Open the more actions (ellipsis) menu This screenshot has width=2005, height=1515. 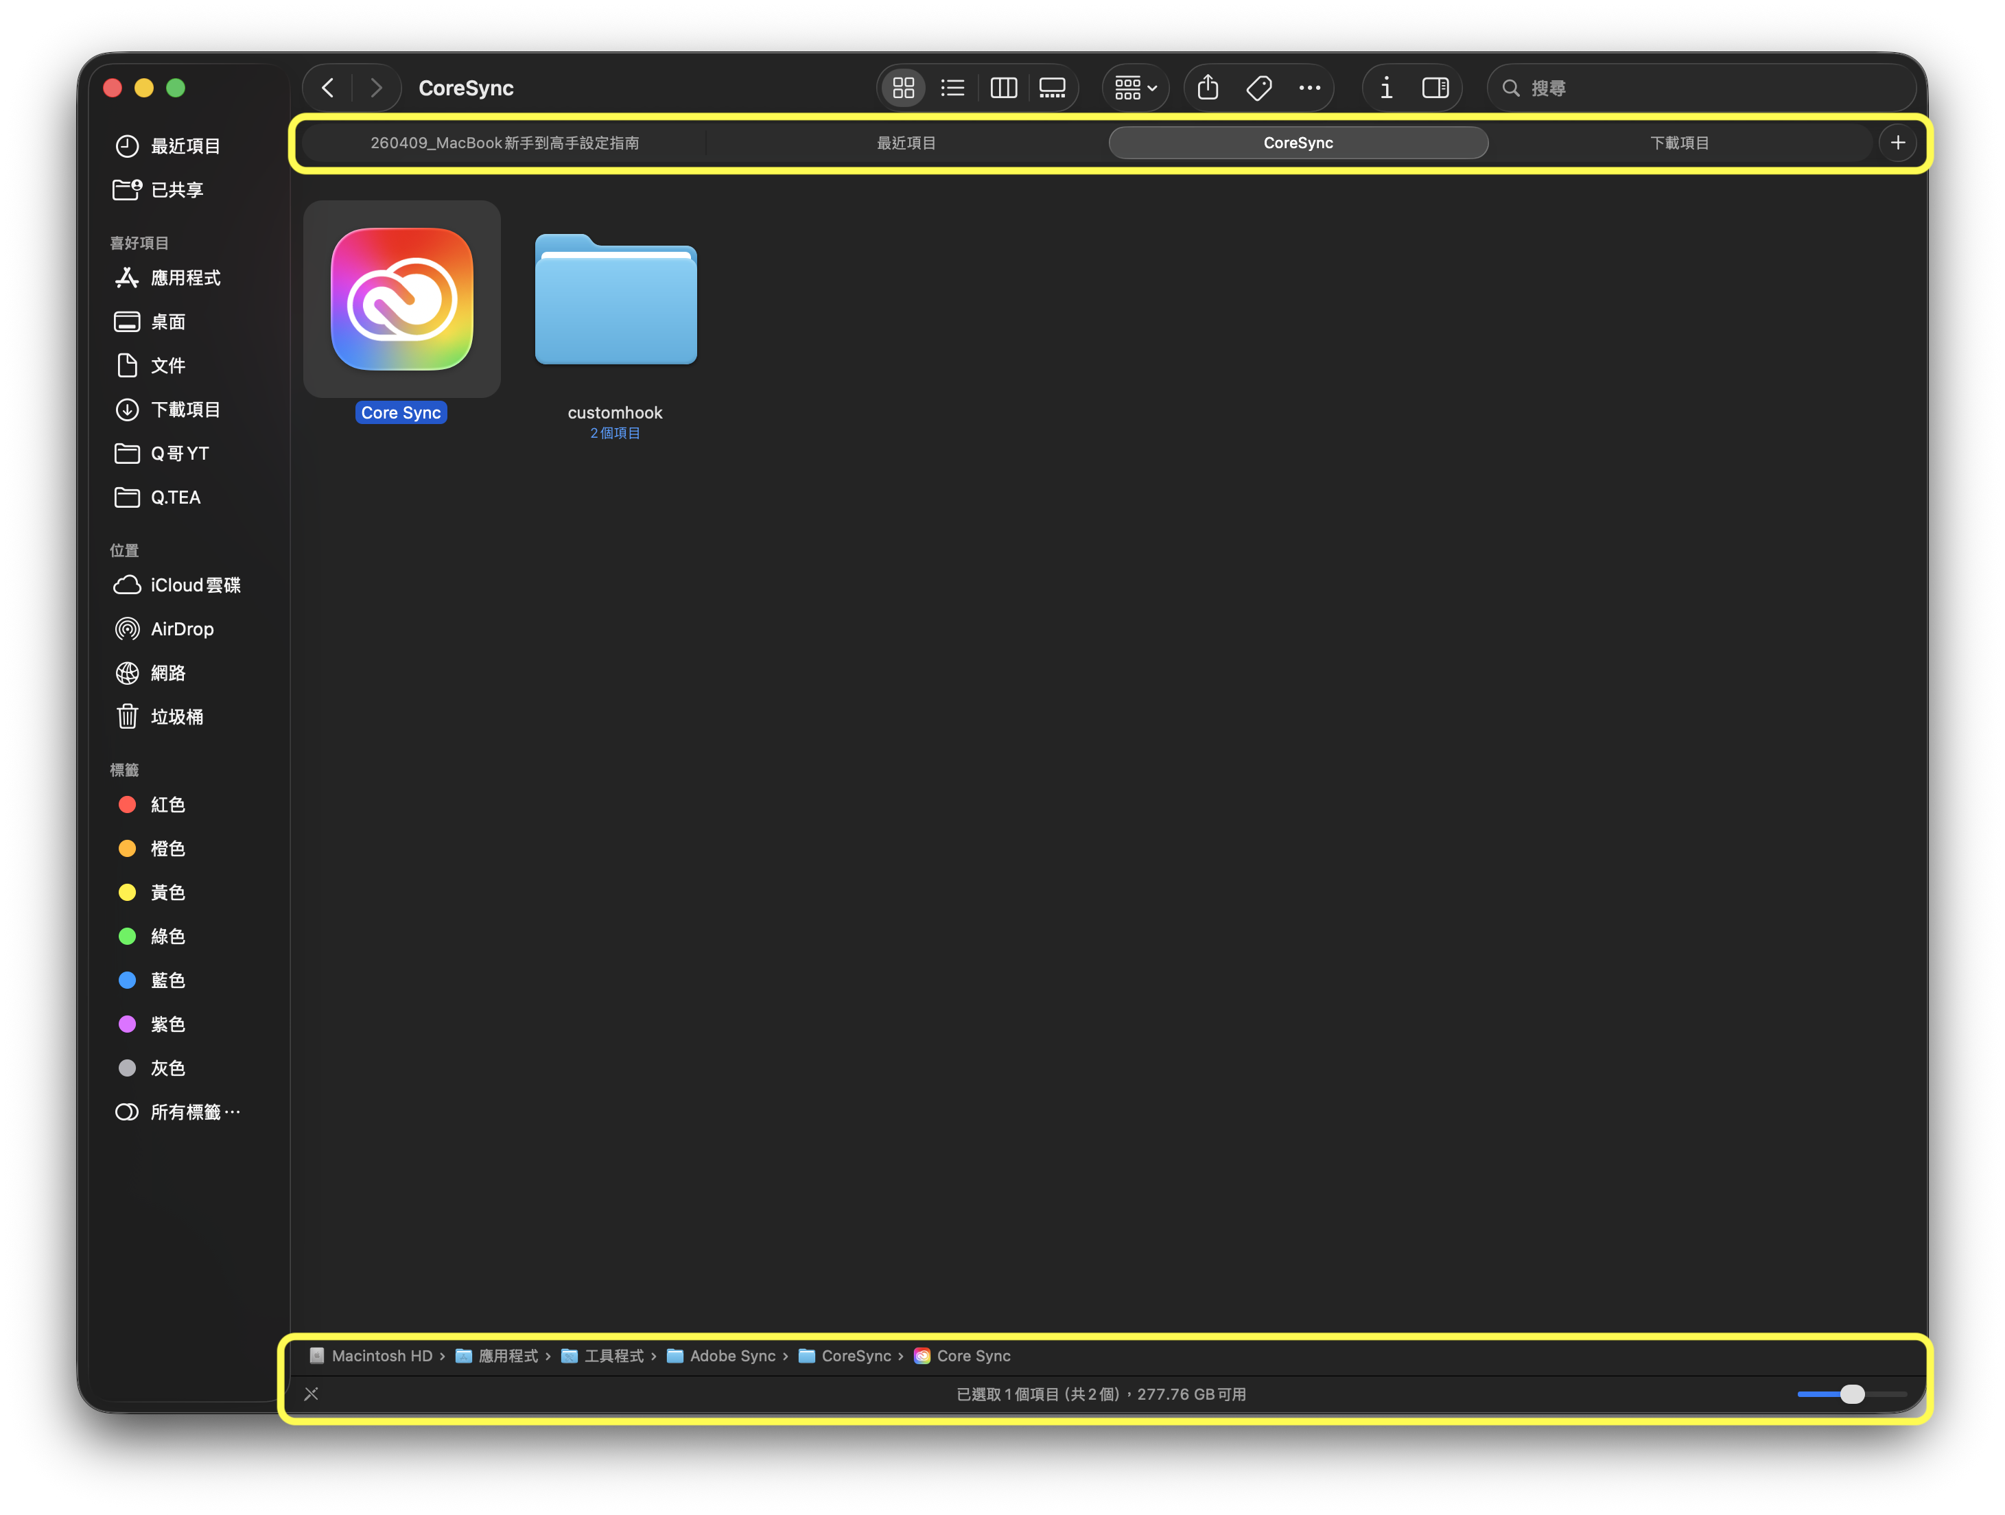point(1309,88)
